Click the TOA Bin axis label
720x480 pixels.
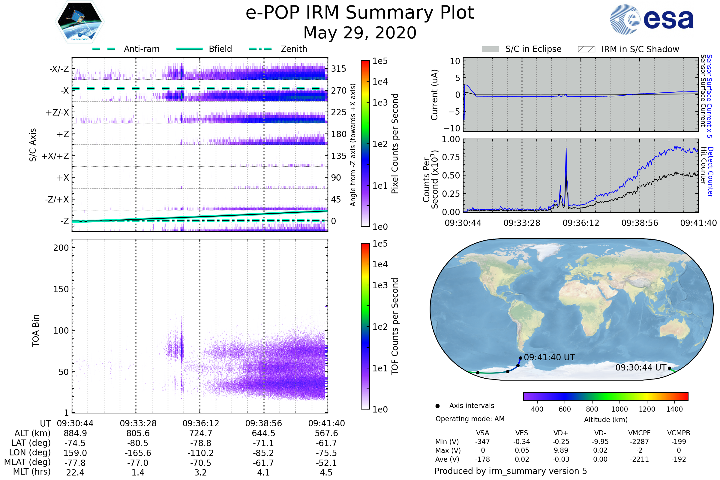[x=36, y=330]
